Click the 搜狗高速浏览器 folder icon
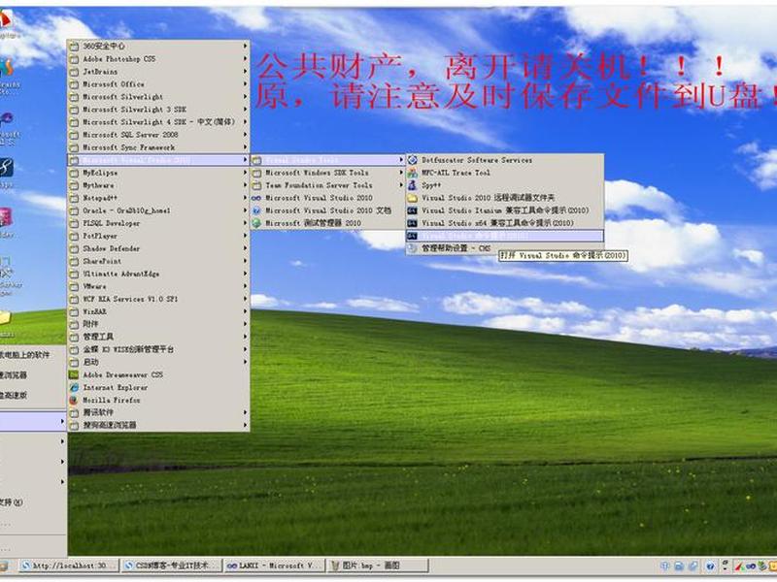The height and width of the screenshot is (582, 777). click(74, 425)
